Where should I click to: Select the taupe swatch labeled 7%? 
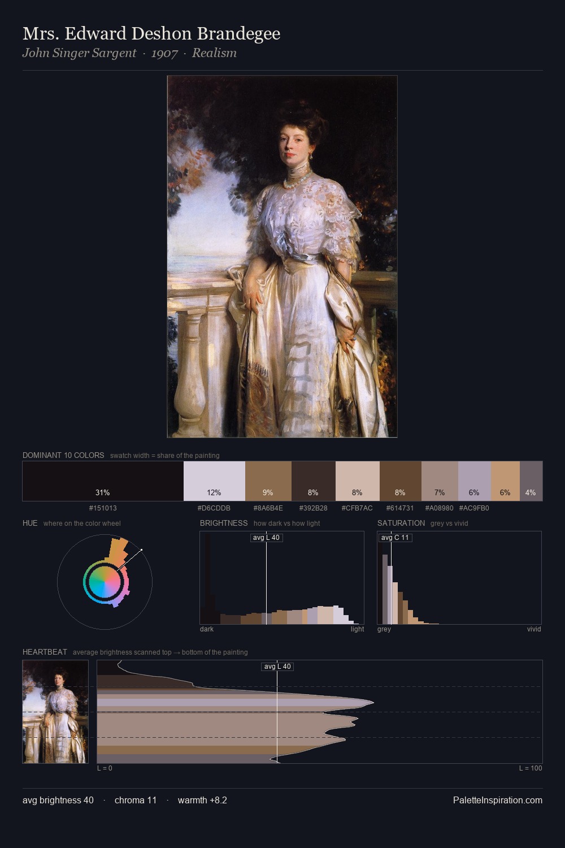(x=440, y=481)
